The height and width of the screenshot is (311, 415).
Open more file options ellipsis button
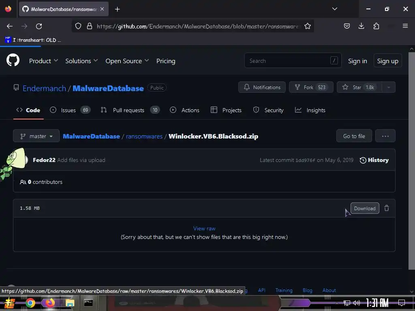coord(385,136)
